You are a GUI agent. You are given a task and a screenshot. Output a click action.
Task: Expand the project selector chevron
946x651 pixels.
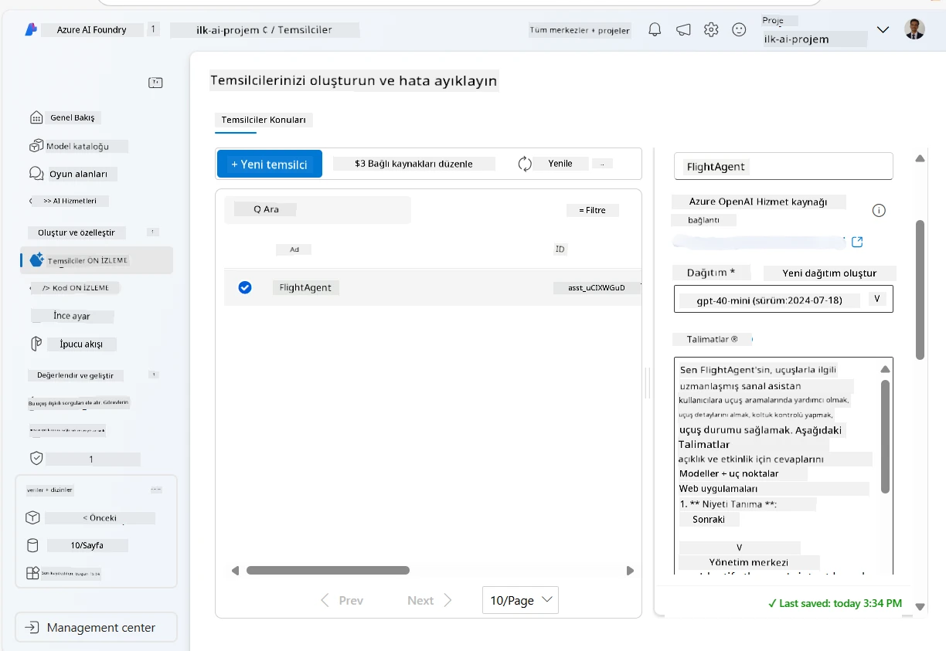[883, 30]
